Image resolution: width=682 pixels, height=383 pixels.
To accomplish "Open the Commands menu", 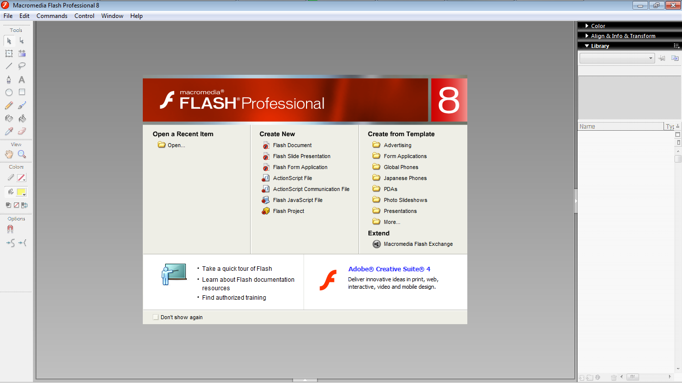I will [52, 16].
